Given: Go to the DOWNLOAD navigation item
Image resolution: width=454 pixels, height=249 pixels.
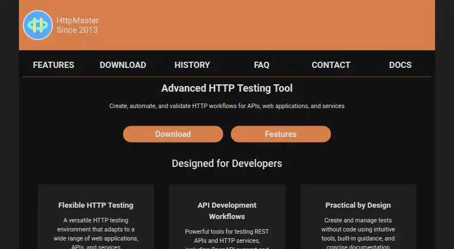Looking at the screenshot, I should tap(123, 65).
